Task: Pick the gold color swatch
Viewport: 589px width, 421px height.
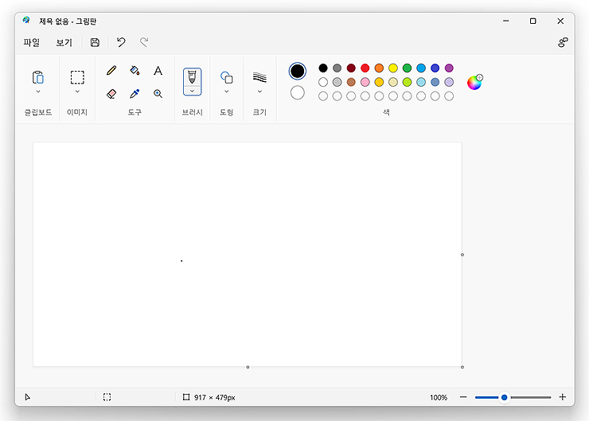Action: point(379,82)
